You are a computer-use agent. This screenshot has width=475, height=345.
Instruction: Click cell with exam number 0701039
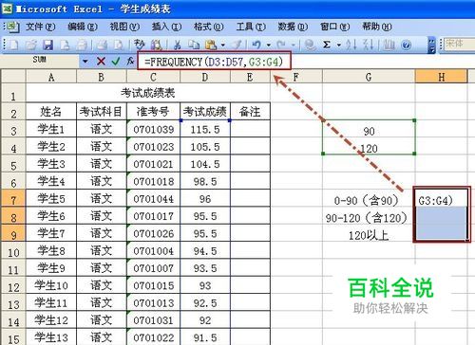point(153,129)
